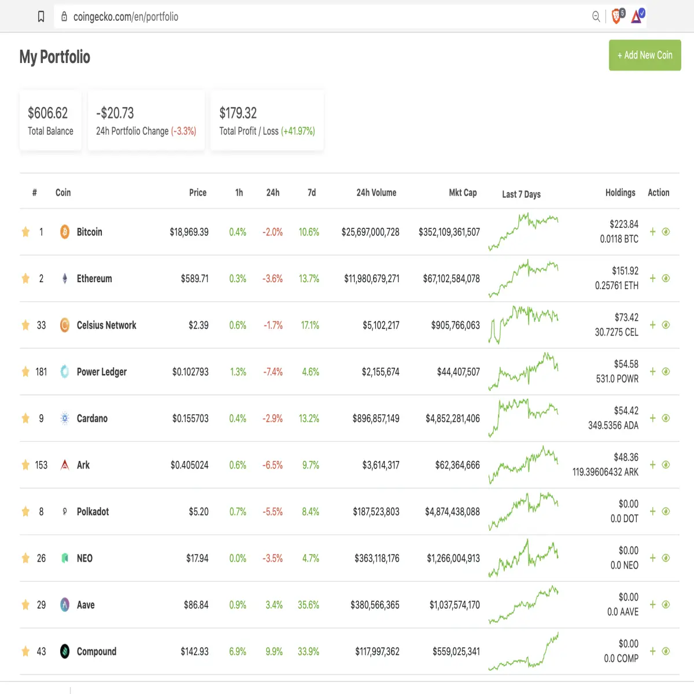Toggle the favorite star for Ark
694x694 pixels.
(25, 465)
